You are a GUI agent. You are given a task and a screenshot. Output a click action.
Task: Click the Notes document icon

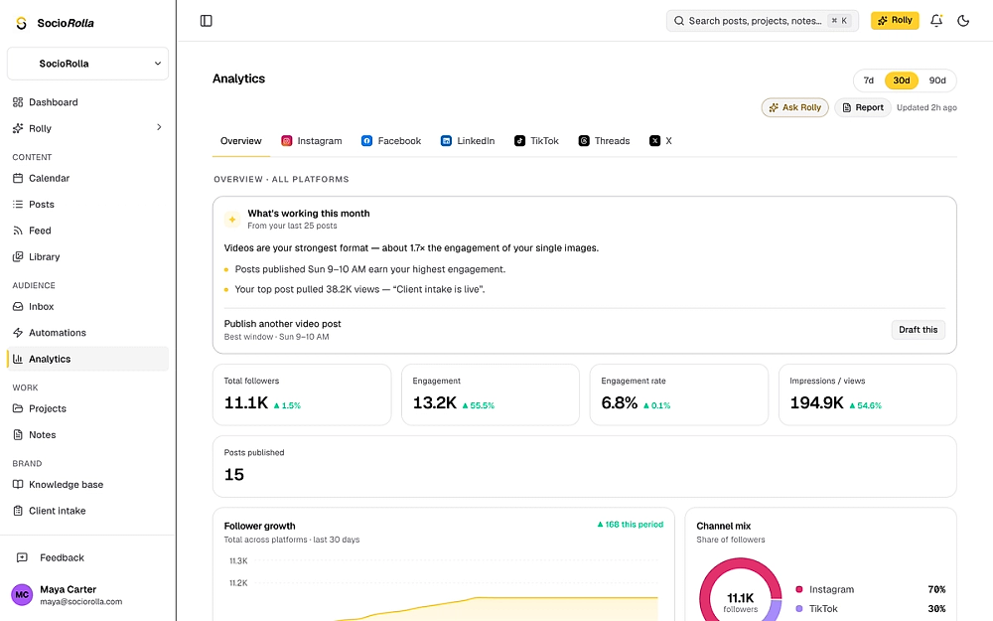click(x=18, y=435)
